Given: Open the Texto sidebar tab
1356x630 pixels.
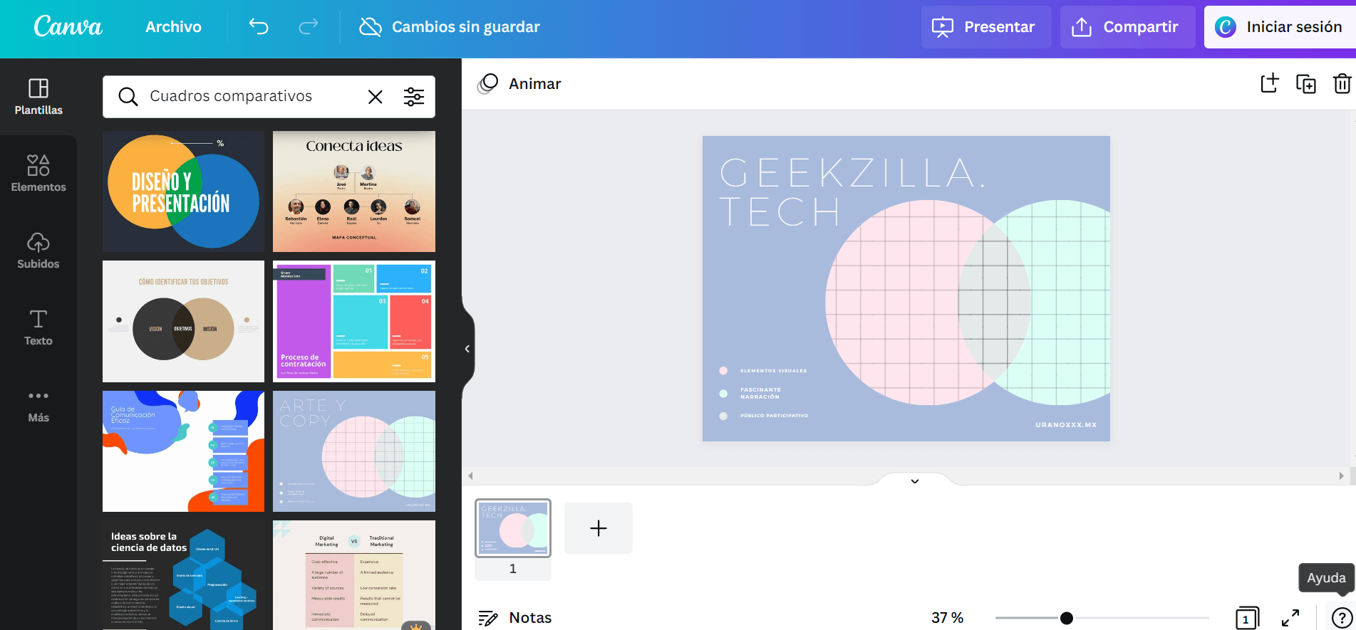Looking at the screenshot, I should (38, 327).
